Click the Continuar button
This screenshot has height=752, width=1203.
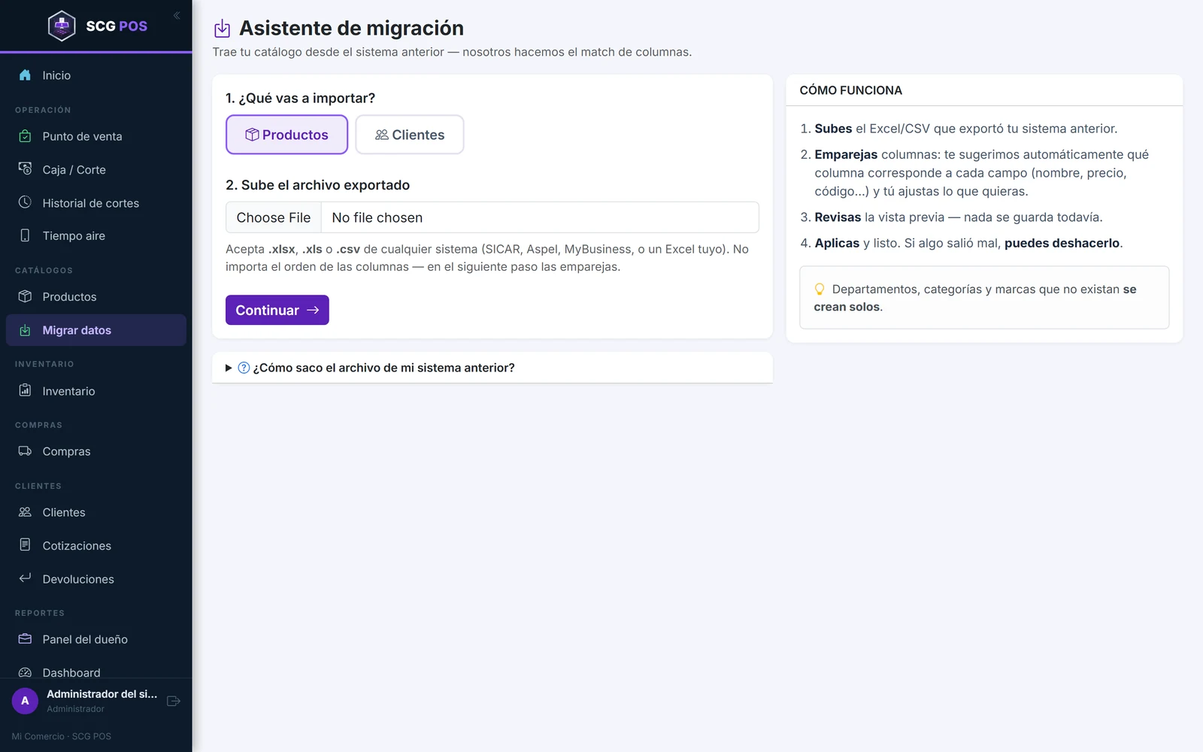(277, 310)
